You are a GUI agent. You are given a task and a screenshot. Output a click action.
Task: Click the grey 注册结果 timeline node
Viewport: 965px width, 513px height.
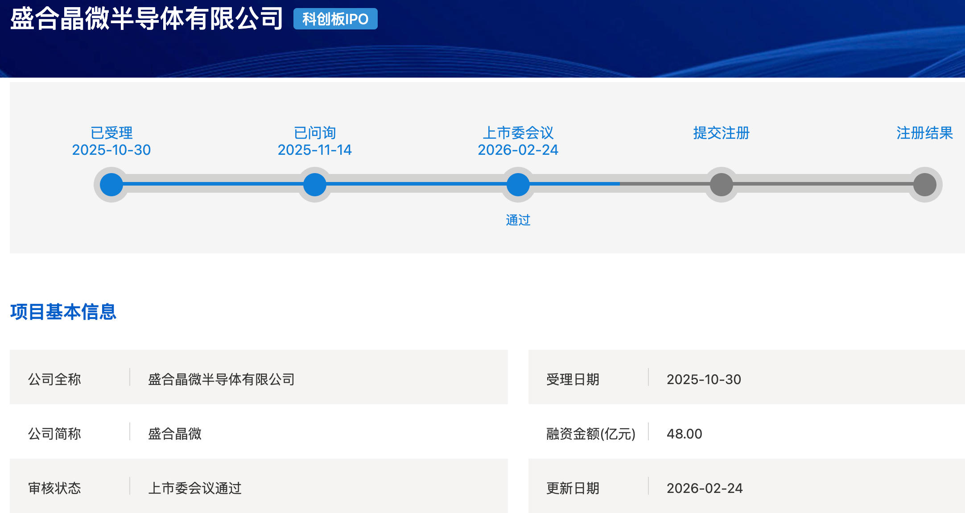click(925, 185)
